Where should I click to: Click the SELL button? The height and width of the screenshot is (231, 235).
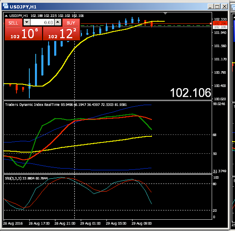[x=14, y=23]
